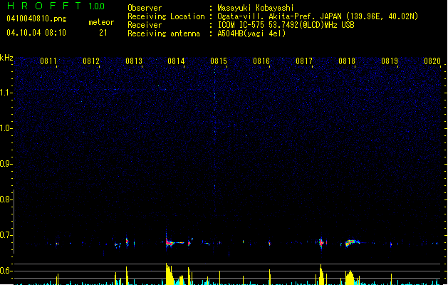Select the file name 0410040810.png
Image resolution: width=448 pixels, height=285 pixels.
[x=36, y=19]
